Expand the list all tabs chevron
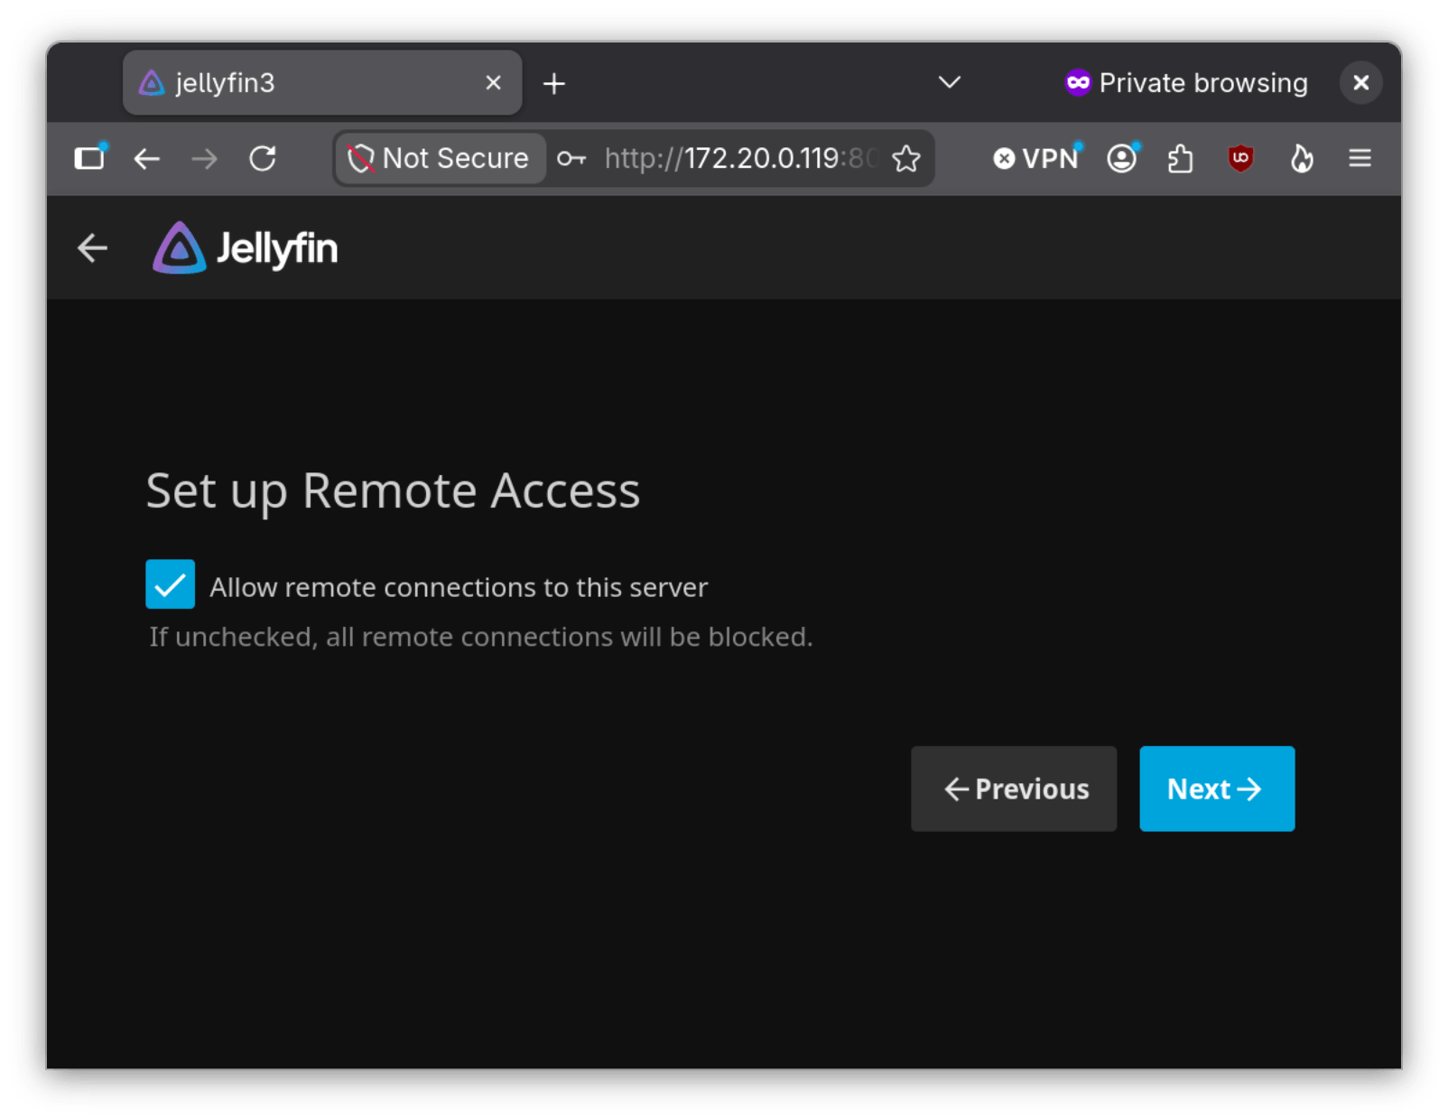 (949, 83)
